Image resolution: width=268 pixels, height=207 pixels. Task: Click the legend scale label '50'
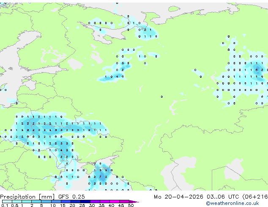(x=131, y=205)
